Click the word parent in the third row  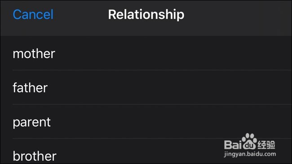[x=31, y=123]
